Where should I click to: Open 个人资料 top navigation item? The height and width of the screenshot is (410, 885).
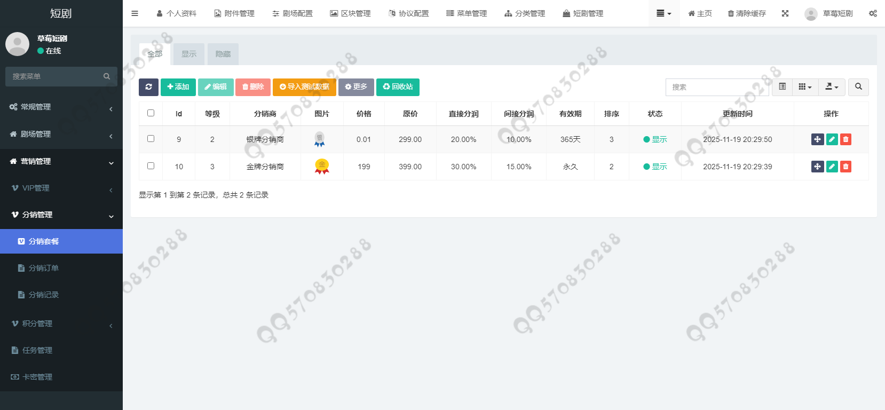click(x=177, y=13)
